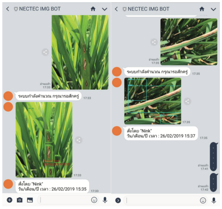Expand chat menu chevron in right header
This screenshot has width=222, height=209.
pos(213,10)
